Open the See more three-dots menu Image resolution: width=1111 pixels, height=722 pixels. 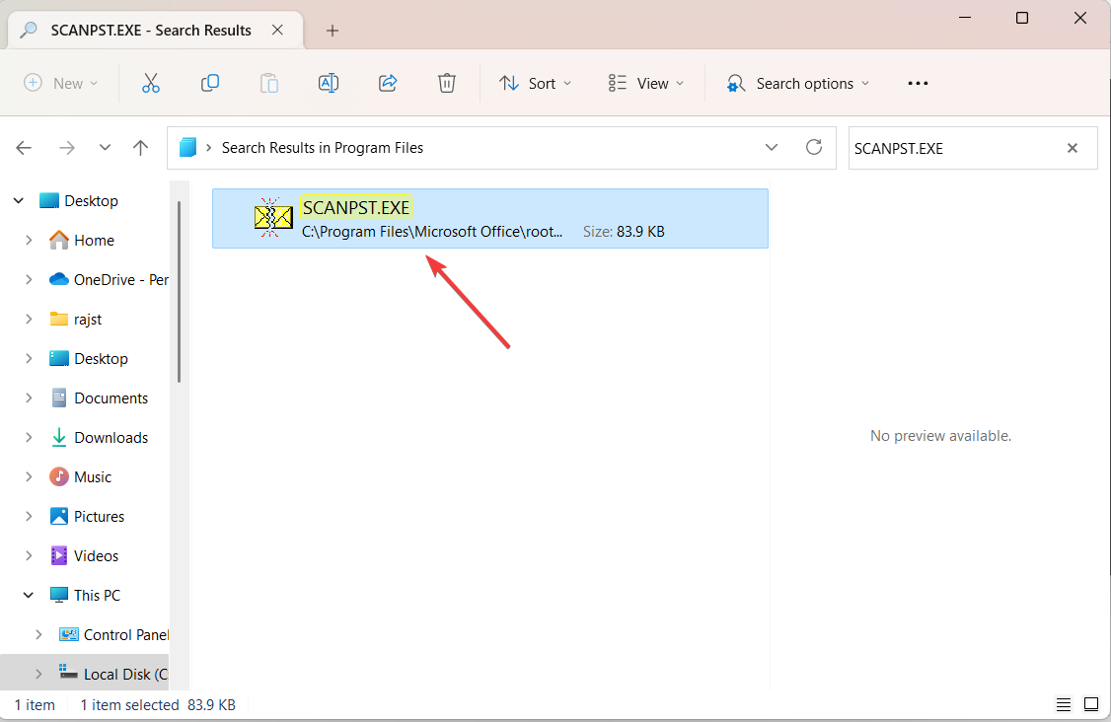918,84
